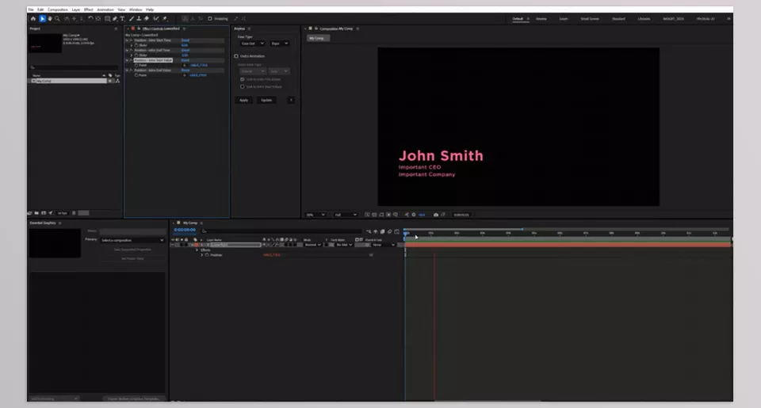Click the workspace overflow chevrons icon
This screenshot has height=408, width=761.
tap(728, 19)
